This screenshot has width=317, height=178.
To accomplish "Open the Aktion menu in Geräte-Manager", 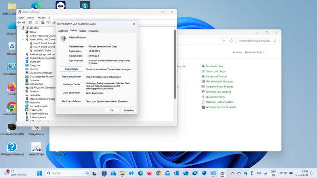I will [x=31, y=18].
